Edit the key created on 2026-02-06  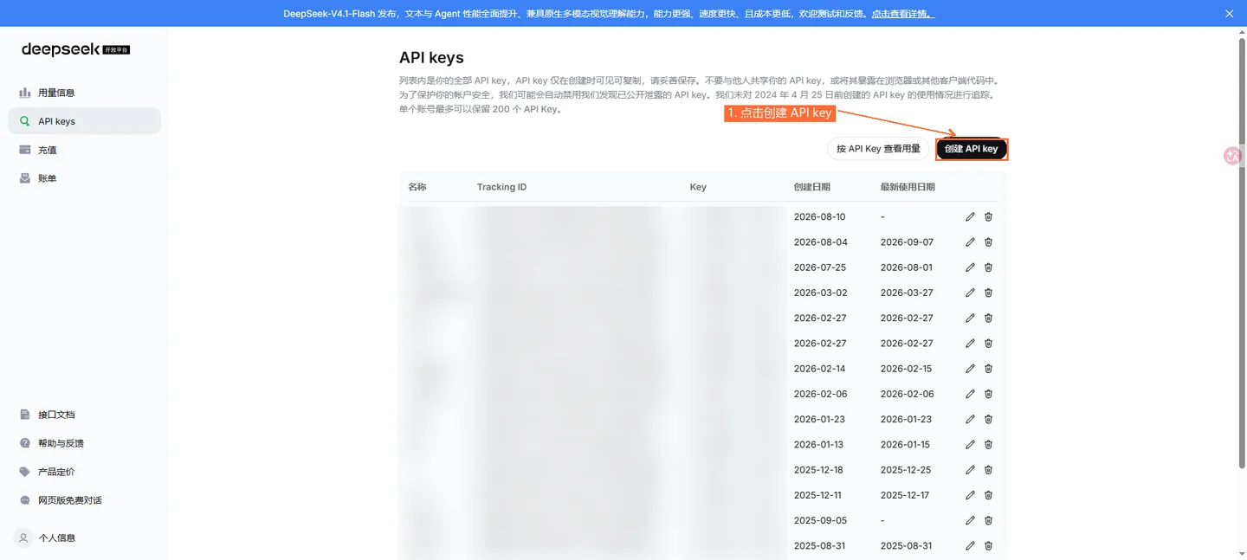(x=970, y=394)
